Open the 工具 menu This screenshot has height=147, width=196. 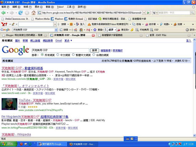click(71, 7)
